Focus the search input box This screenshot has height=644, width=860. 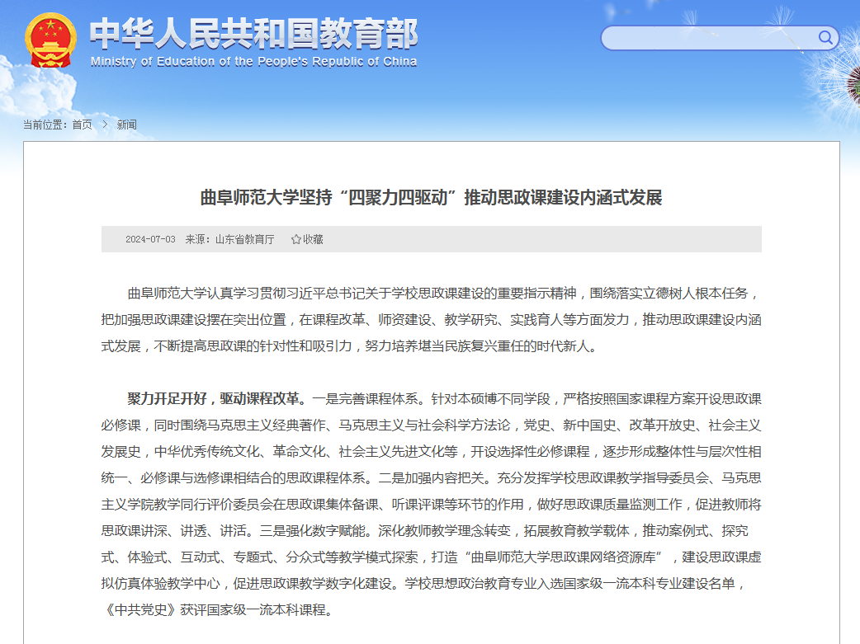point(708,38)
